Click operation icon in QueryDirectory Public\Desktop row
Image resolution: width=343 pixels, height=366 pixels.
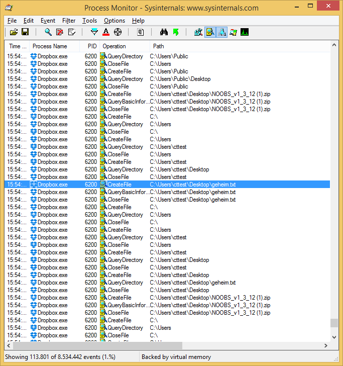[103, 79]
